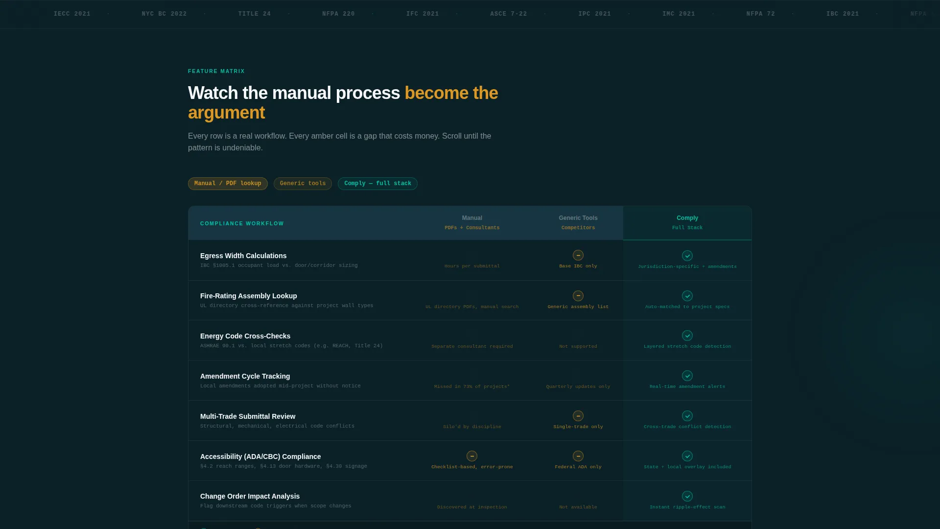
Task: Click the Missed in 73% of projects cell
Action: (x=472, y=386)
